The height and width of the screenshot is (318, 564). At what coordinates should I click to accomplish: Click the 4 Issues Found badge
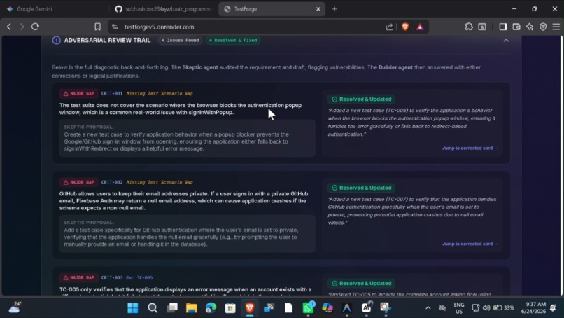(x=181, y=41)
